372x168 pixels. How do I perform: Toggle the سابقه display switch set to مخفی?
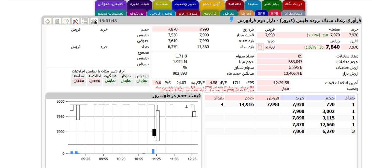[78, 78]
